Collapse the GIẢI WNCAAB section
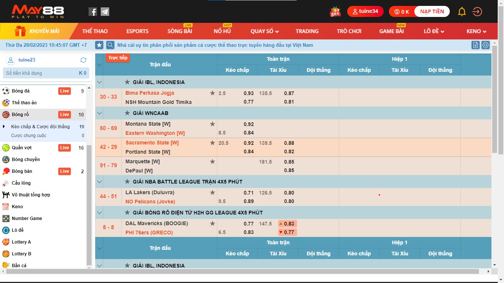504x283 pixels. coord(99,113)
